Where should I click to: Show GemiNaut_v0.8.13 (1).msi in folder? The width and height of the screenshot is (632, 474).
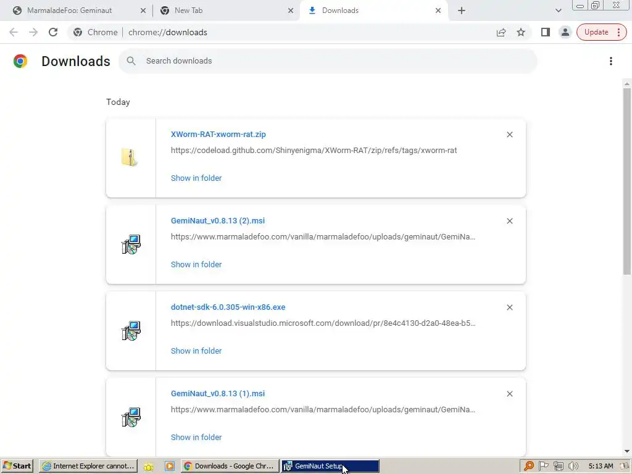196,438
